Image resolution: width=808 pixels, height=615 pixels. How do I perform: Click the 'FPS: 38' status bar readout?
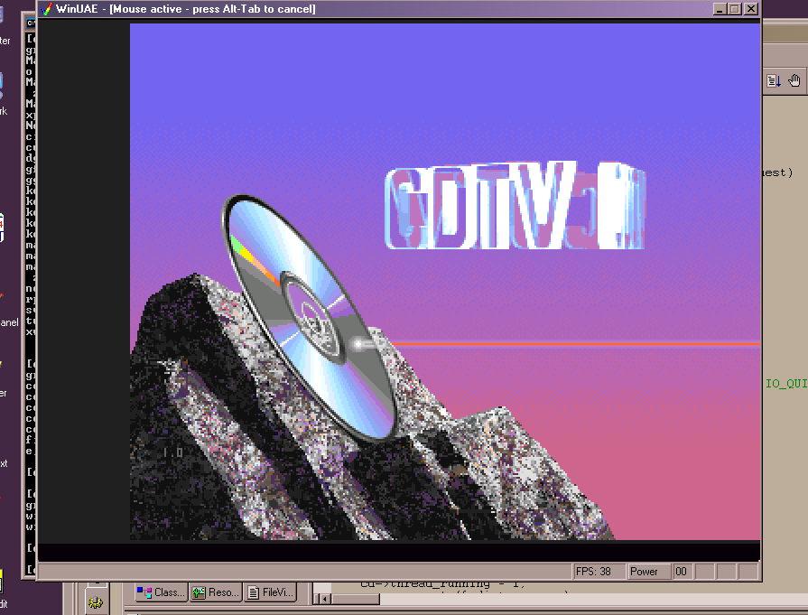[x=599, y=571]
